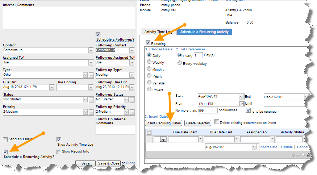Click the ellipsis button beside Type field
Image resolution: width=317 pixels, height=175 pixels.
pos(91,75)
